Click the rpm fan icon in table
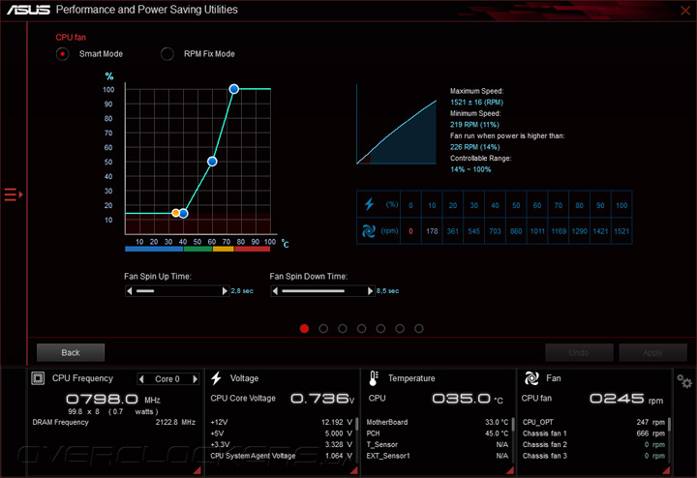The height and width of the screenshot is (478, 697). 369,231
